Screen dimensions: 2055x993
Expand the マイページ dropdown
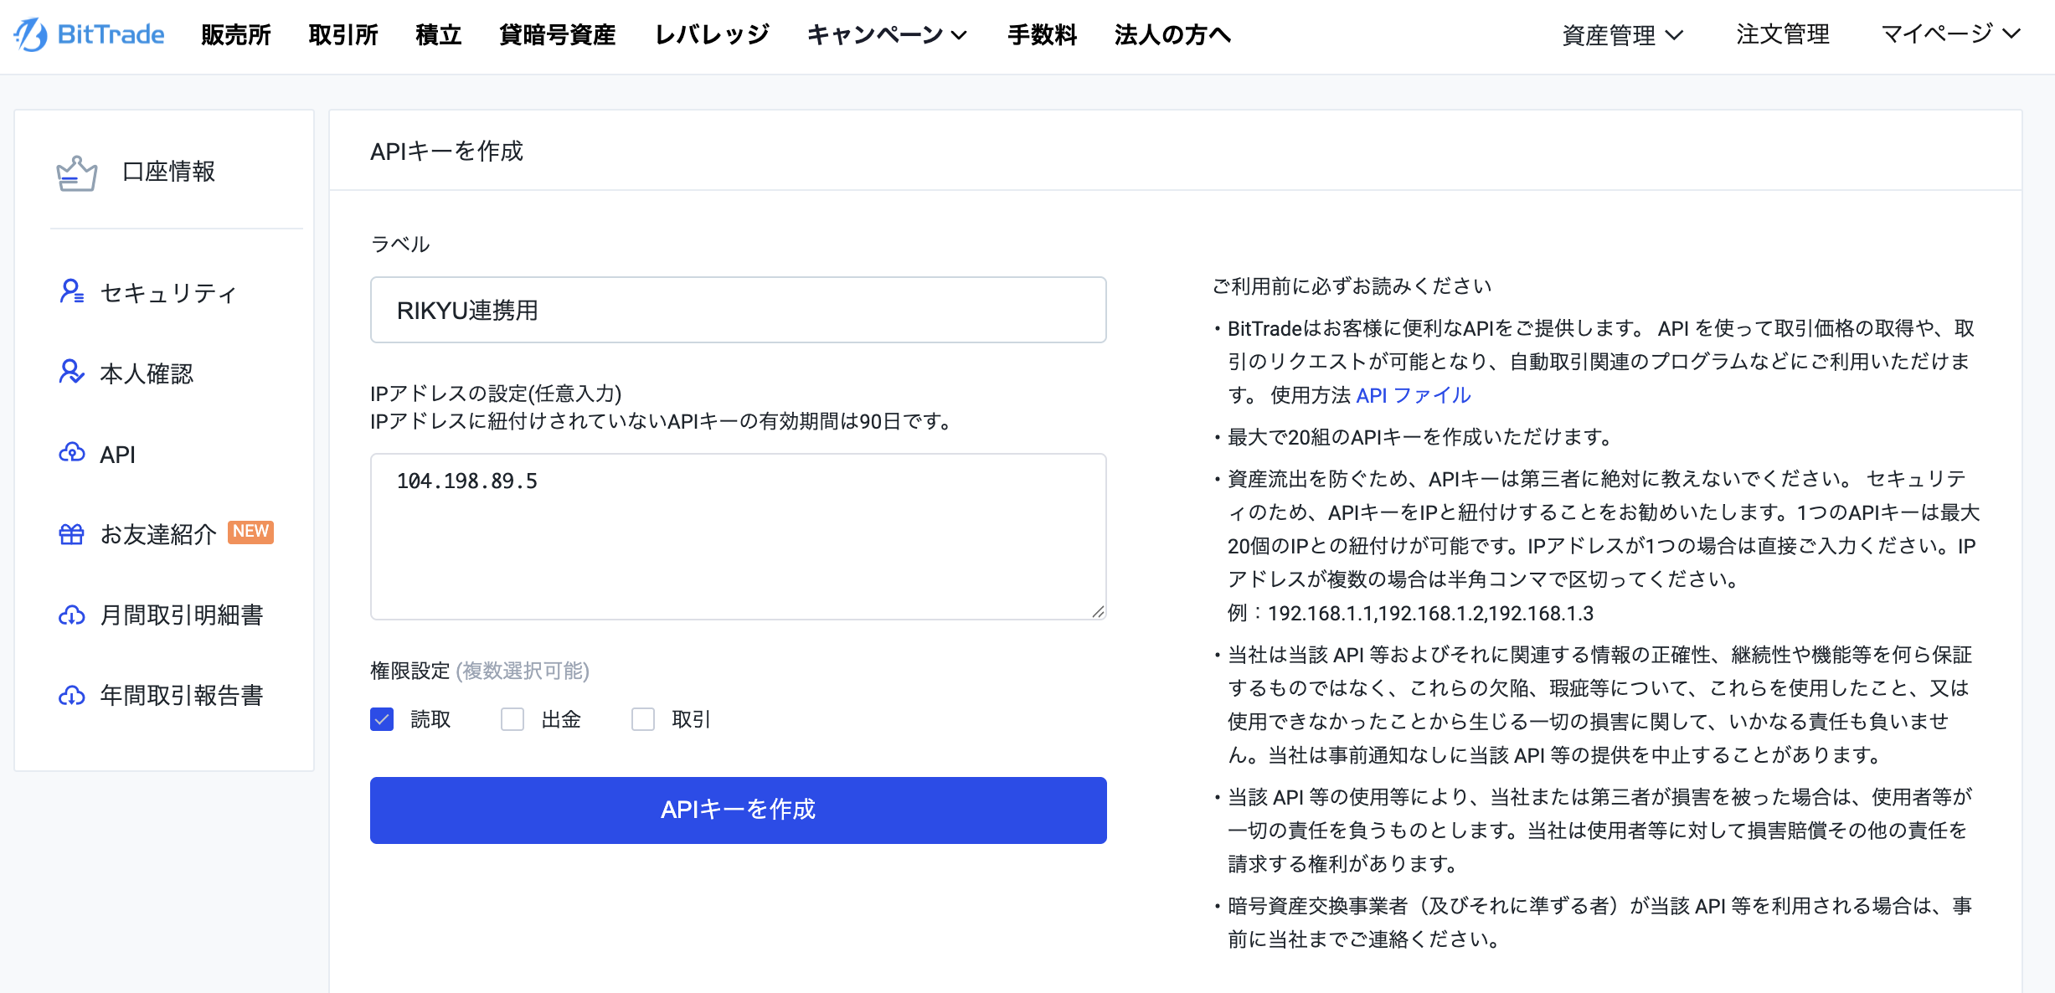[x=1950, y=33]
